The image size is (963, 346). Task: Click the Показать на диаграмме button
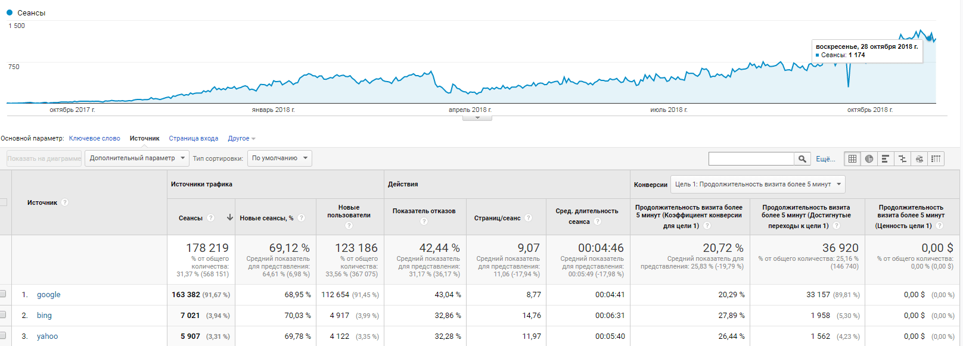point(44,158)
